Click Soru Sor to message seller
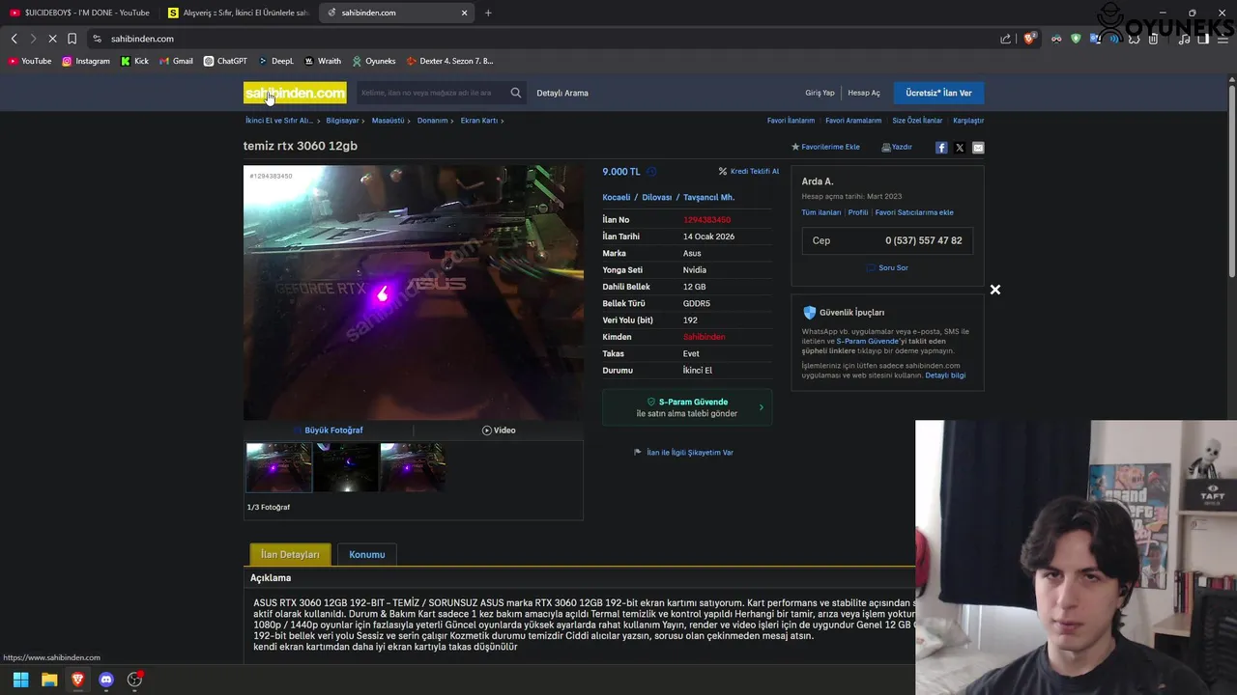Image resolution: width=1237 pixels, height=695 pixels. pos(887,267)
